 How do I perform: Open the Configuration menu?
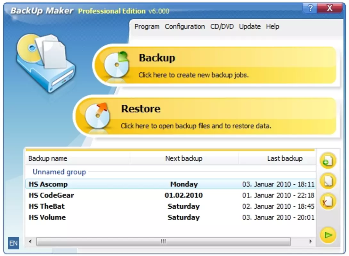pos(185,27)
